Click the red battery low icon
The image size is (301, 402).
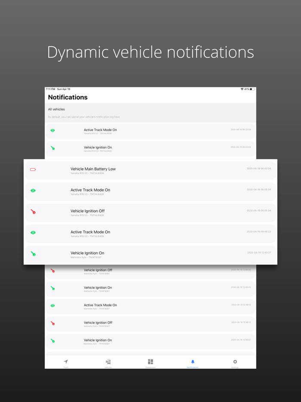click(x=33, y=170)
